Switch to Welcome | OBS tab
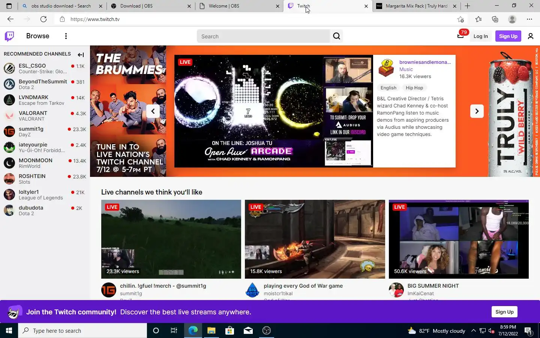The image size is (540, 338). click(x=239, y=6)
